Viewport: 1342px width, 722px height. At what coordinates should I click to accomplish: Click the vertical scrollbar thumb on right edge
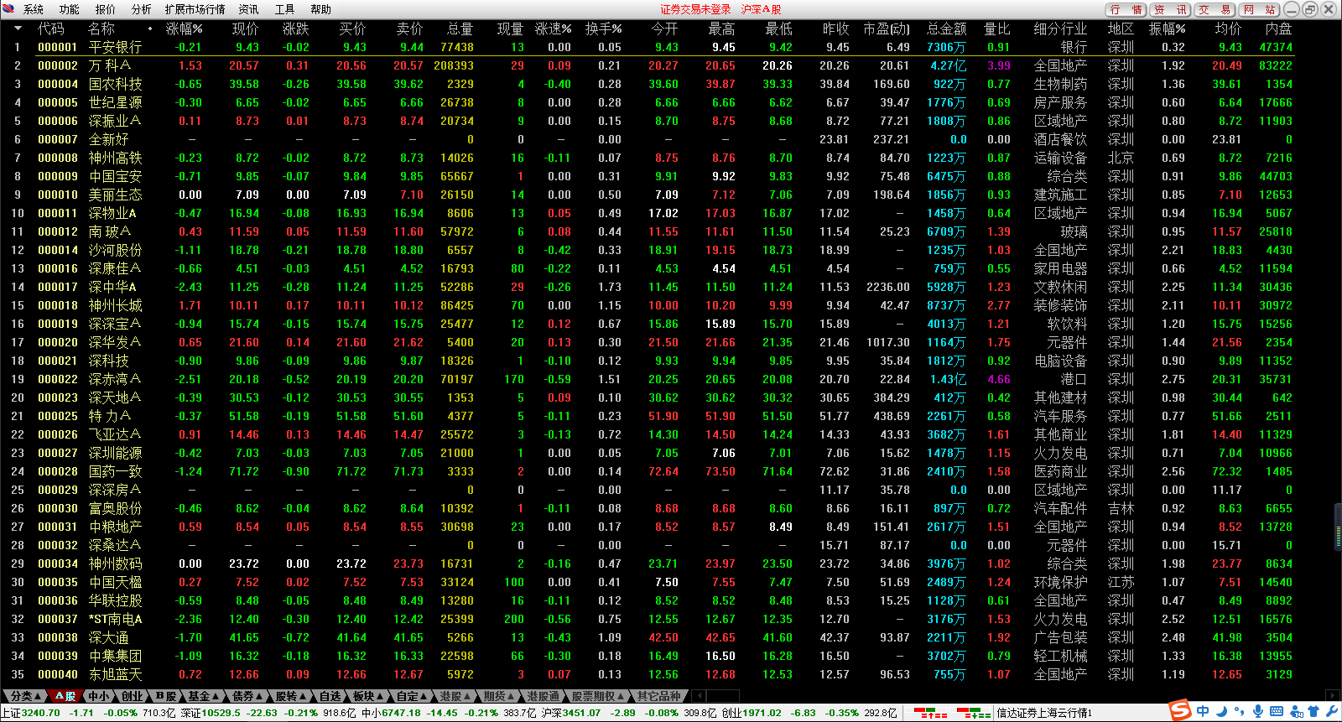pos(1337,526)
